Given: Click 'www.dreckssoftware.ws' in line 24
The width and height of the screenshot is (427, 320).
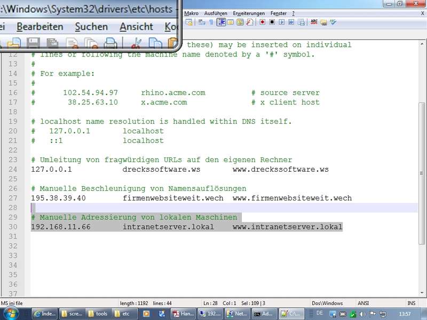Looking at the screenshot, I should tap(281, 169).
